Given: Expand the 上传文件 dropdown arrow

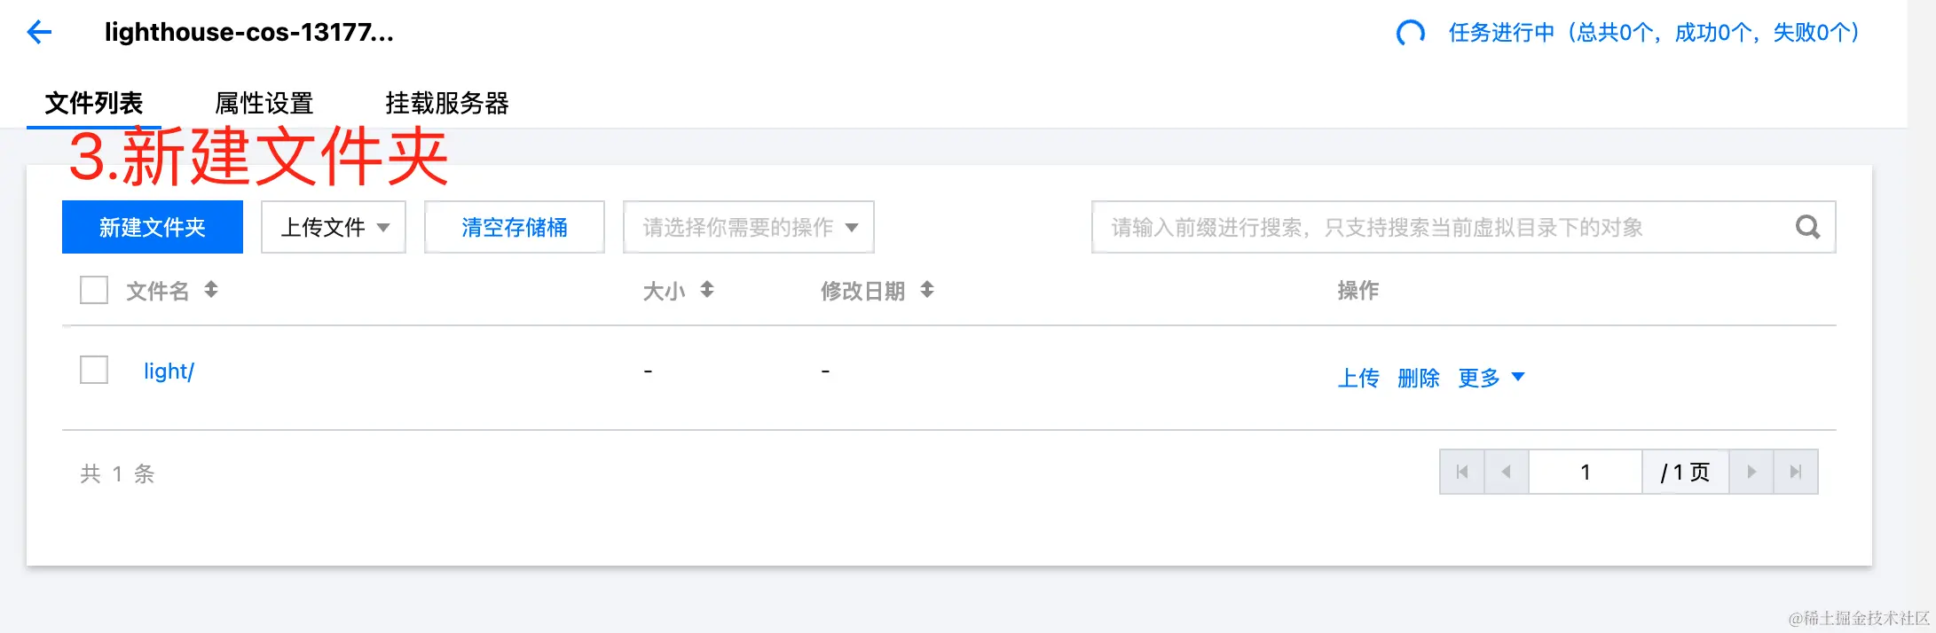Looking at the screenshot, I should click(x=383, y=227).
